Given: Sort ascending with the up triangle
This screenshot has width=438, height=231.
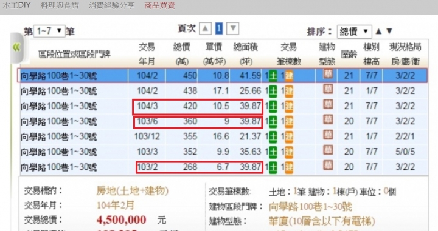Looking at the screenshot, I should point(378,31).
